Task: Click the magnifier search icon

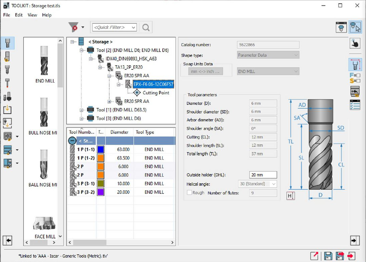Action: pos(146,28)
